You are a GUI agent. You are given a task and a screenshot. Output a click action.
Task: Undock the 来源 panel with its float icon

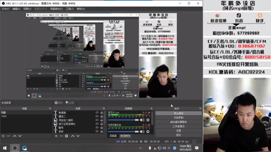(x=104, y=108)
